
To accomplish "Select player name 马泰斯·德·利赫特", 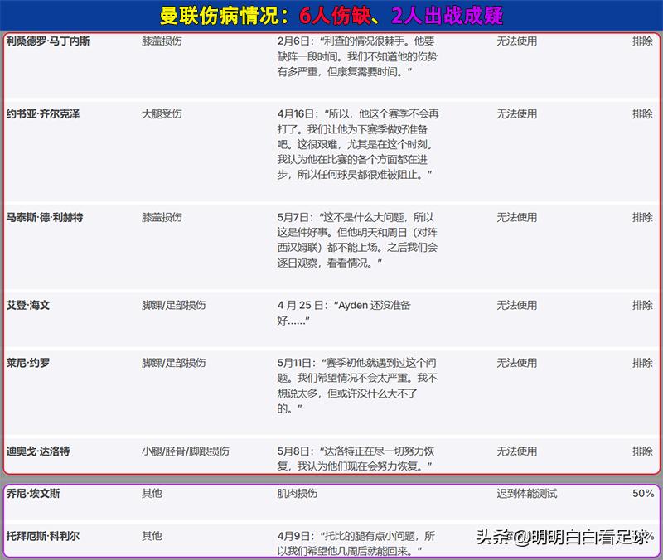I will tap(45, 217).
